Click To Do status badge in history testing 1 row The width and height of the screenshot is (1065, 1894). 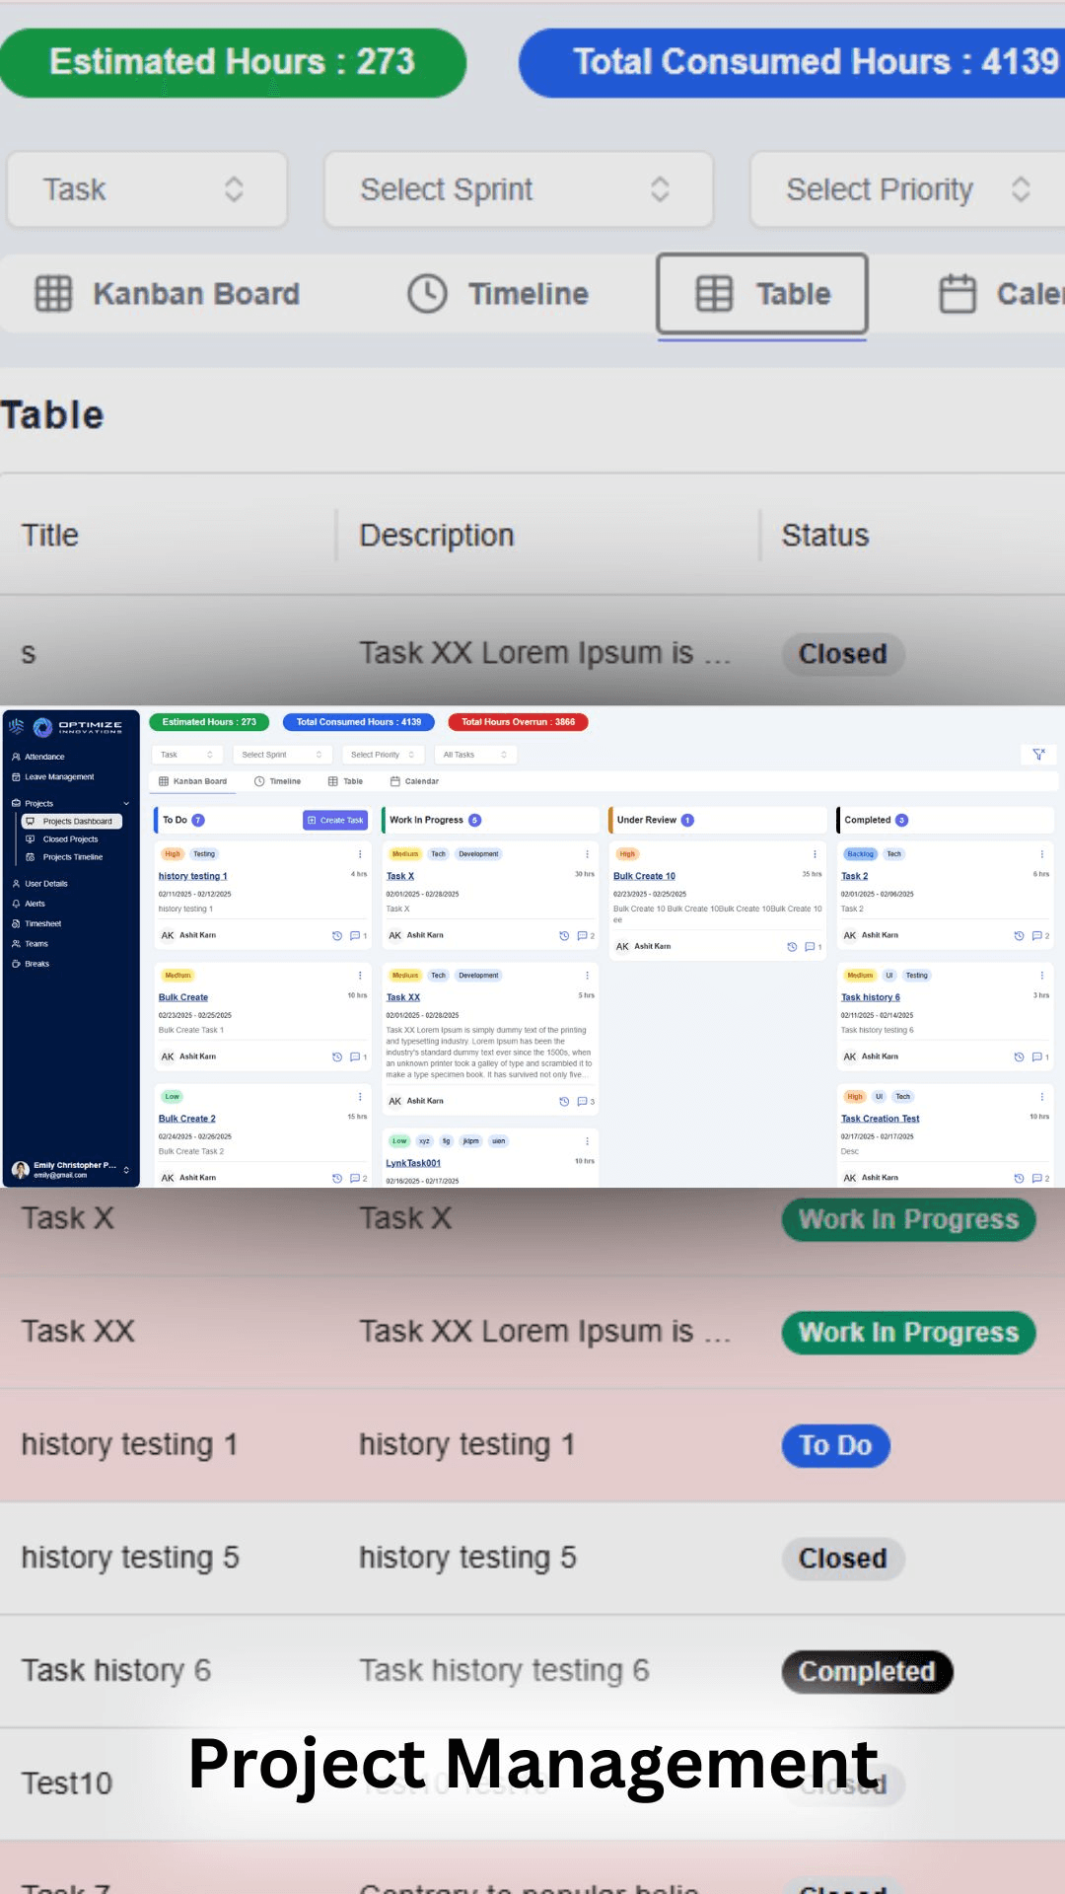click(x=835, y=1445)
